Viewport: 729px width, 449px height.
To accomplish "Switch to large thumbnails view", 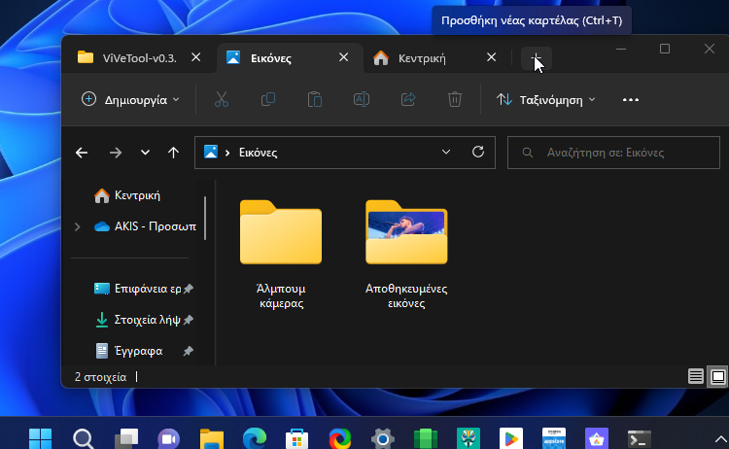I will point(717,375).
